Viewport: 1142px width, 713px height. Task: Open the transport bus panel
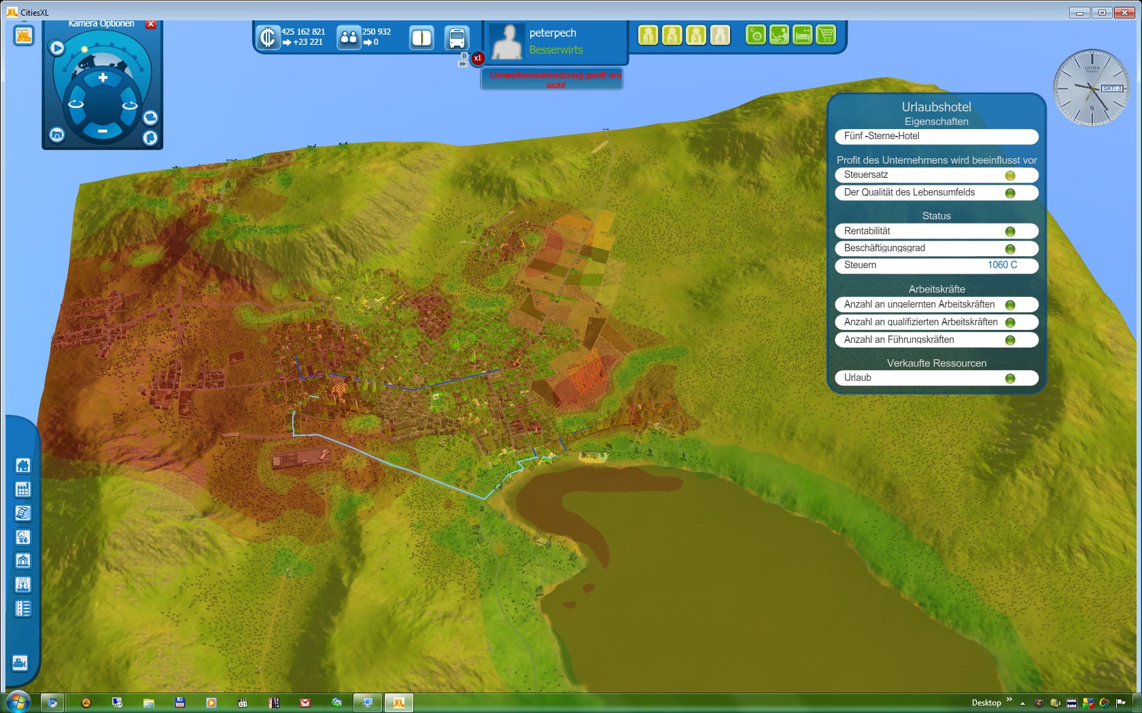click(x=457, y=37)
